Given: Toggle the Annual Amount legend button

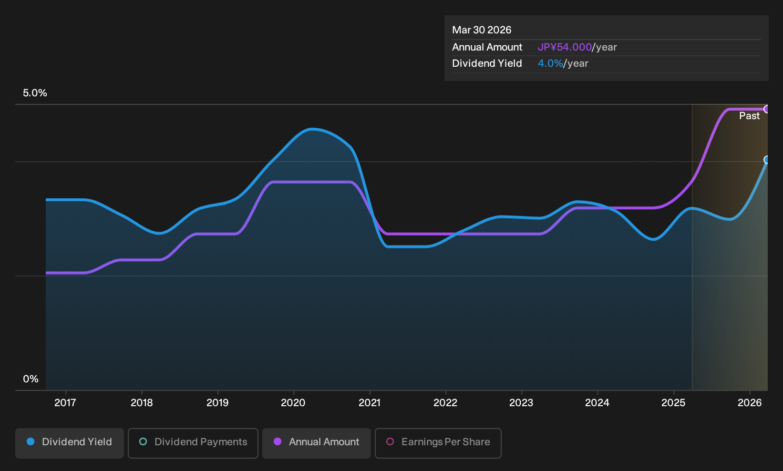Looking at the screenshot, I should point(317,443).
